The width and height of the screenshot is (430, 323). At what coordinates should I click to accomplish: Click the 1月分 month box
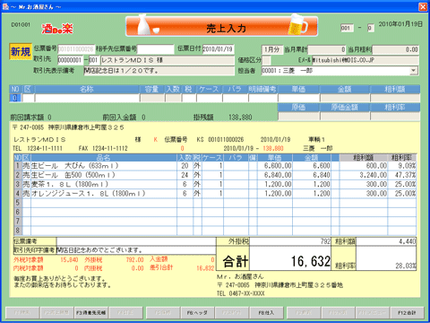272,49
